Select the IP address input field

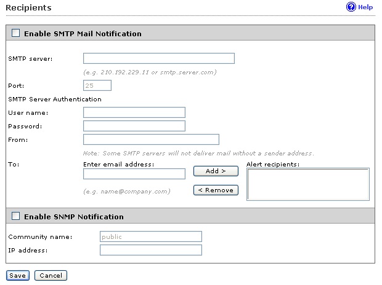[x=150, y=250]
